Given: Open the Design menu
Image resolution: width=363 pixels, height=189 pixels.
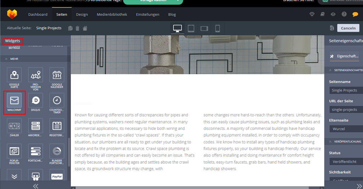Looking at the screenshot, I should pos(82,14).
